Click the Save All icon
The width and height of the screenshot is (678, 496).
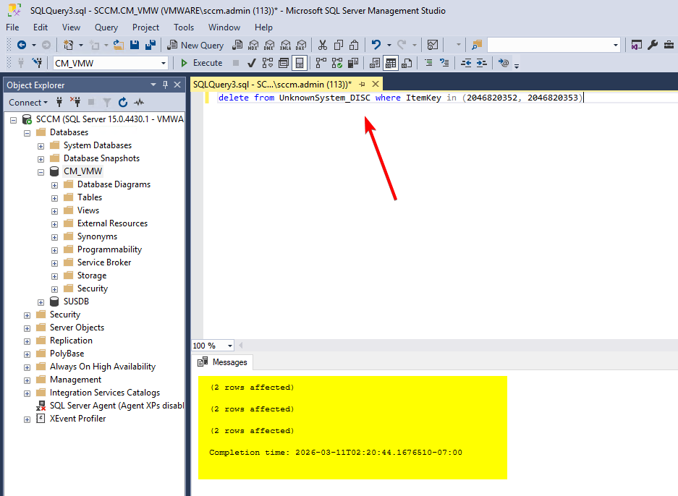click(150, 45)
